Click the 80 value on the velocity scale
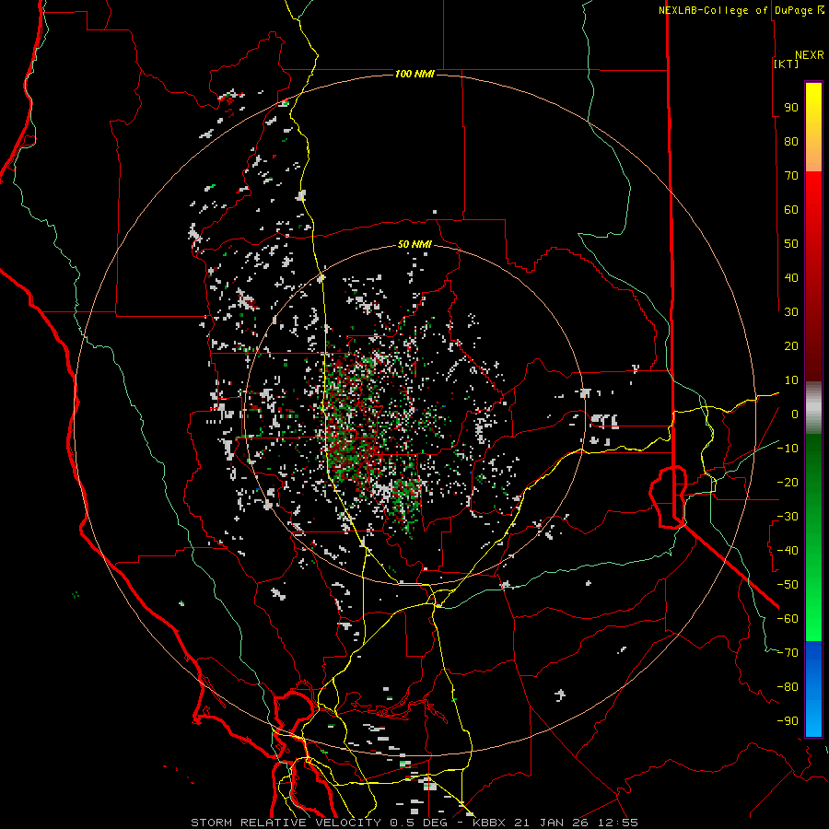Viewport: 829px width, 829px height. (x=791, y=142)
